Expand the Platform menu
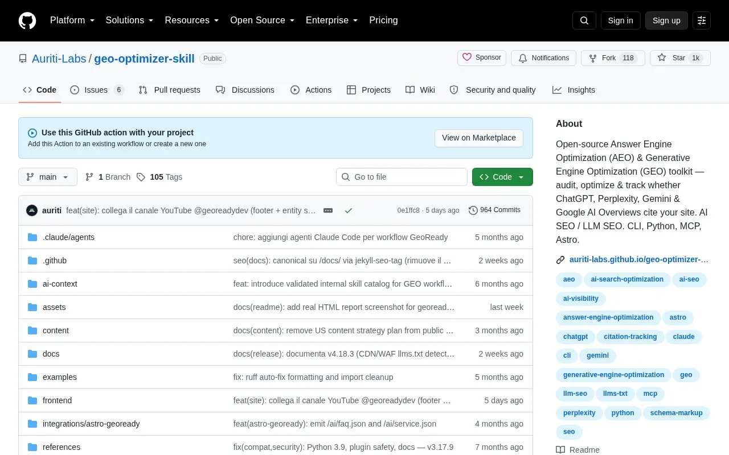729x455 pixels. (72, 20)
